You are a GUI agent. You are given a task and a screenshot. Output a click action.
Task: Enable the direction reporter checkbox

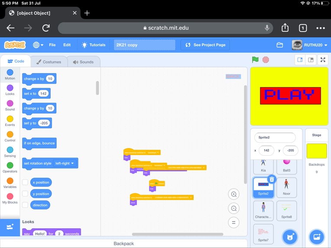[x=25, y=205]
